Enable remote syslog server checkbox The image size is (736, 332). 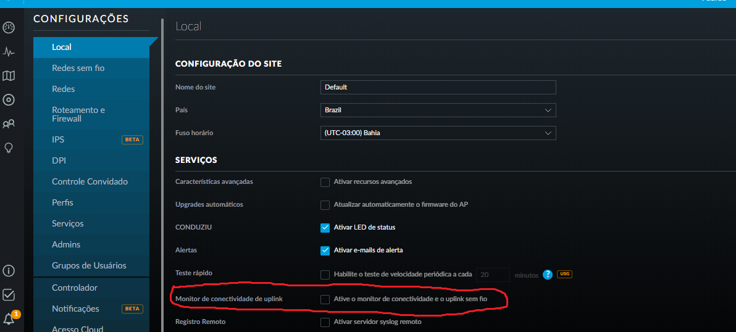pyautogui.click(x=325, y=322)
